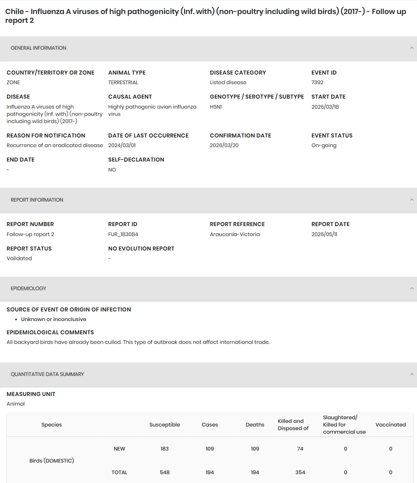The width and height of the screenshot is (417, 483).
Task: Select the Unknown or inconclusive bullet
Action: (54, 319)
